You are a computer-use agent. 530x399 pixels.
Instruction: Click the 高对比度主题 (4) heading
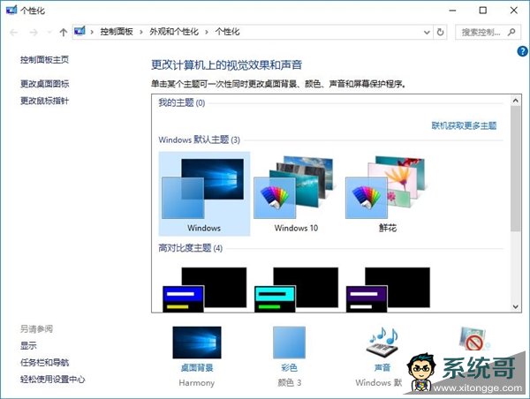(190, 248)
